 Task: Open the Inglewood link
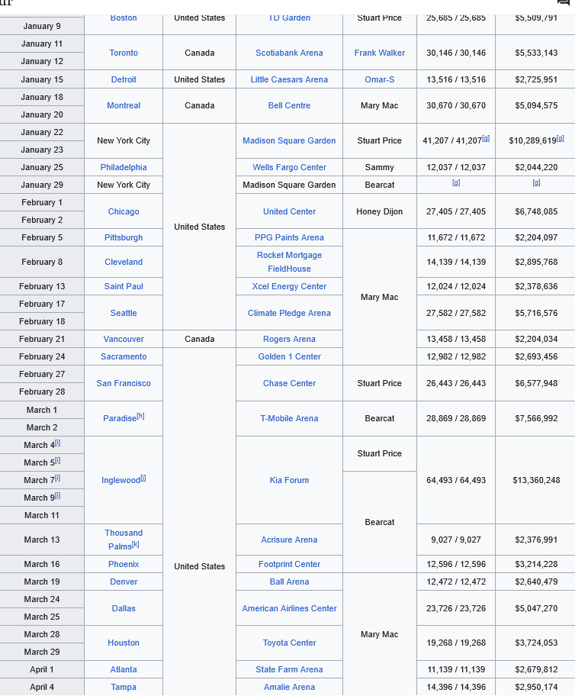pos(120,480)
